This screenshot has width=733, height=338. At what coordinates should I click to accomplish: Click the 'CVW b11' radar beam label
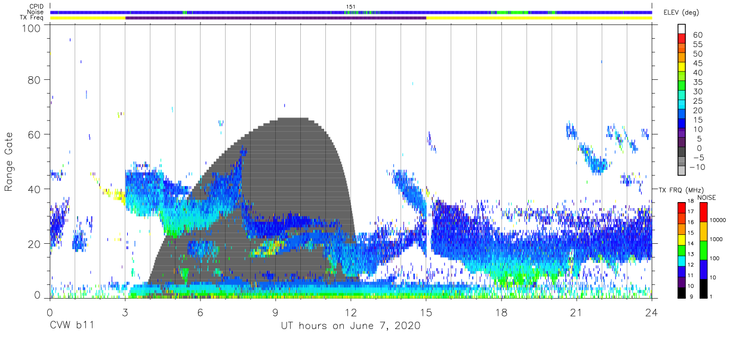point(72,326)
